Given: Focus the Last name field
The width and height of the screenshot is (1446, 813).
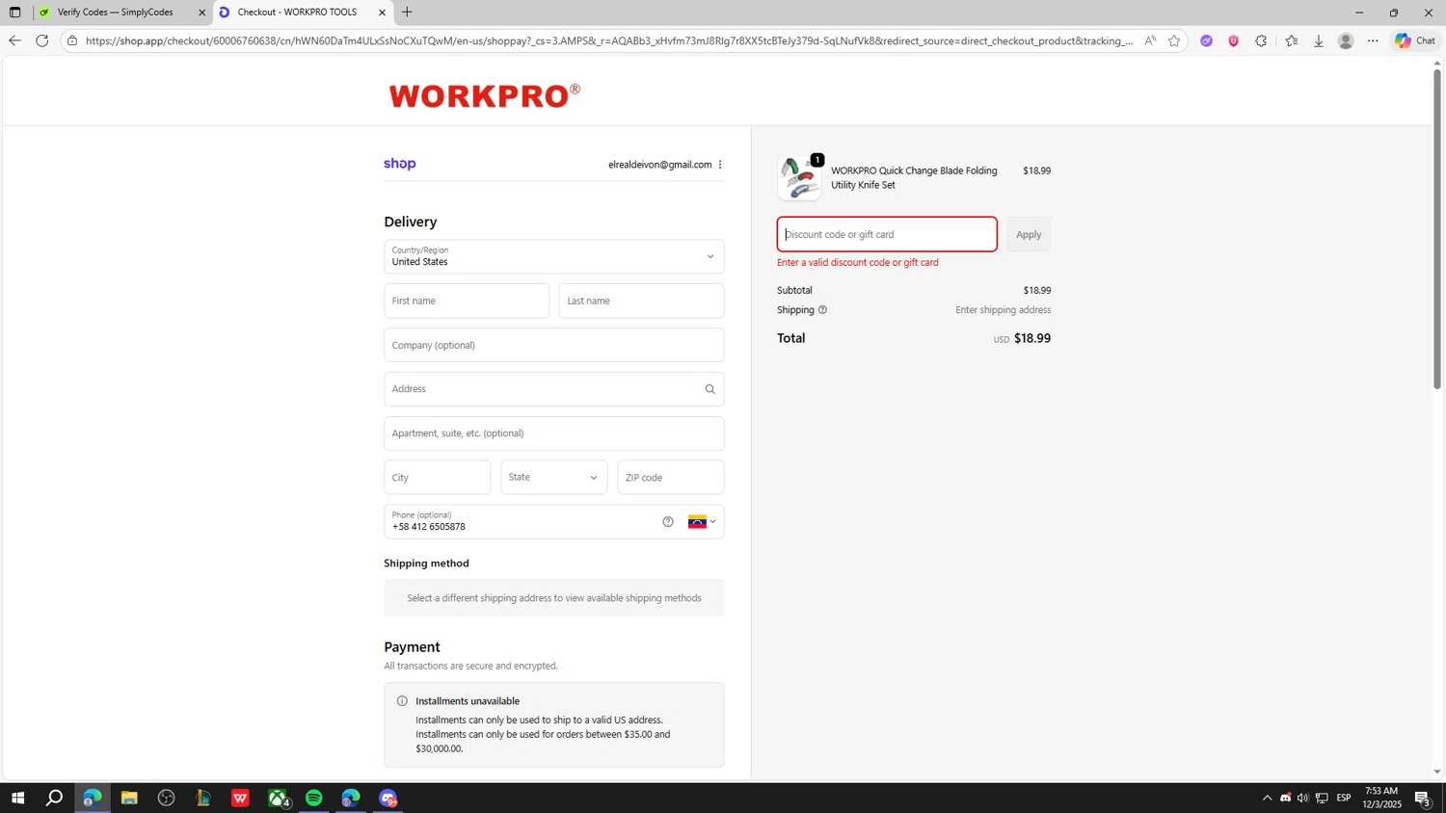Looking at the screenshot, I should point(641,301).
